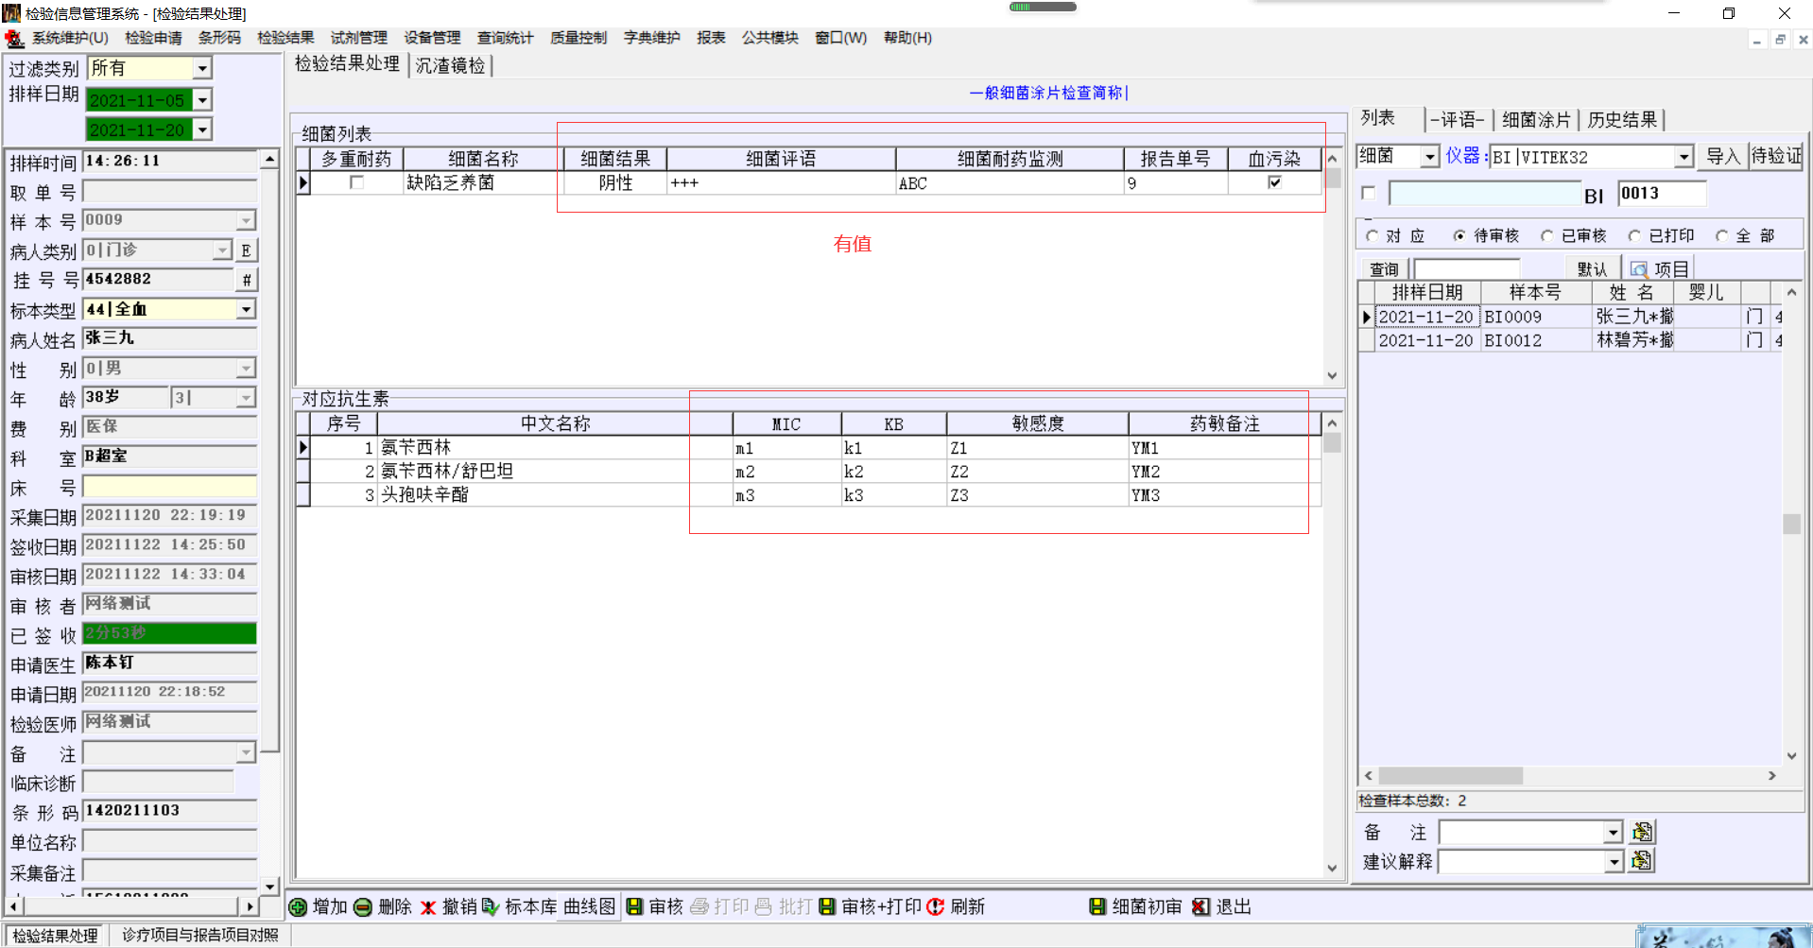Screen dimensions: 1813x948
Task: Open the 备注 dropdown in the right panel
Action: tap(1614, 832)
